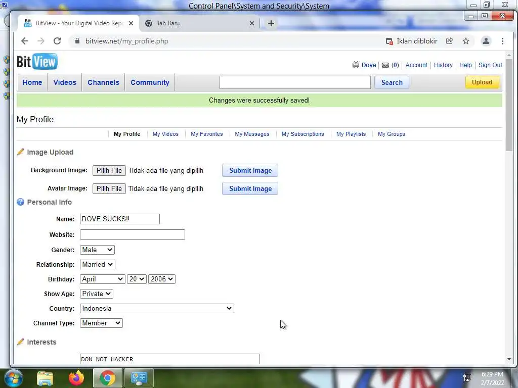Open Windows Start orb
This screenshot has height=388, width=518.
coord(13,378)
